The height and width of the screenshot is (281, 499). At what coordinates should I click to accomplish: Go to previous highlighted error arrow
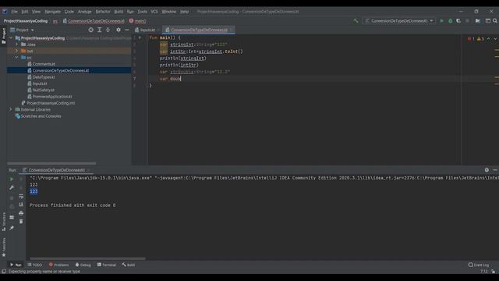click(x=489, y=38)
